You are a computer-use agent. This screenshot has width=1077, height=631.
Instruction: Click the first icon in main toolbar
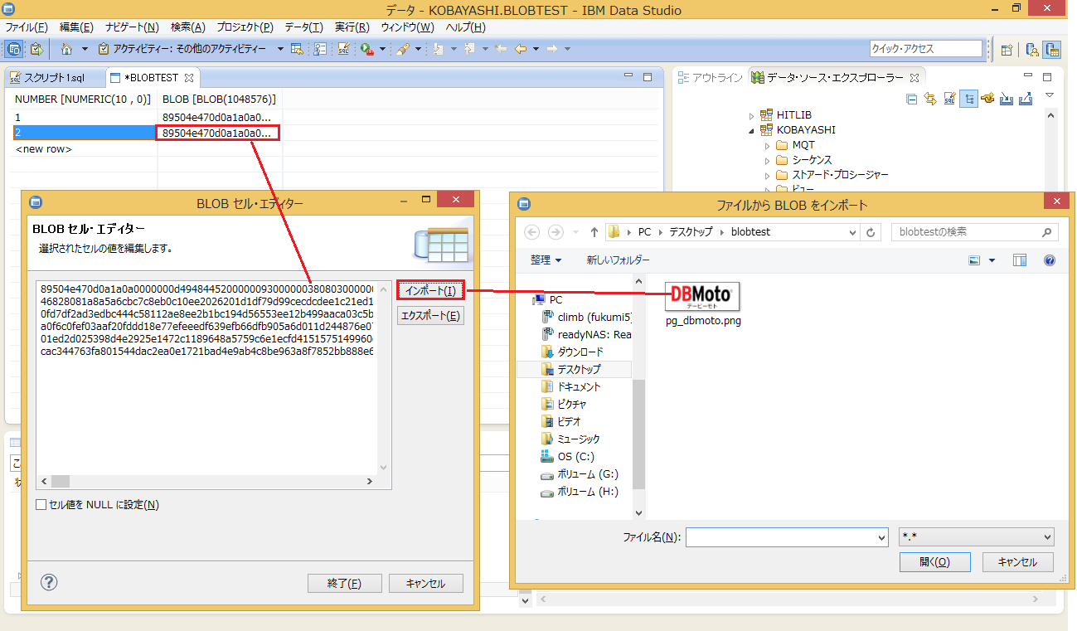click(13, 49)
